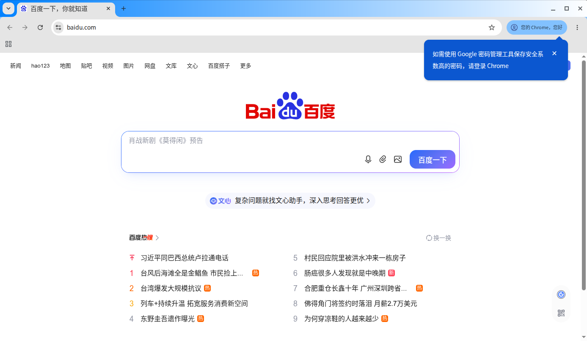
Task: Open hot search 为何穿凉鞋的人越来越少
Action: [x=342, y=319]
